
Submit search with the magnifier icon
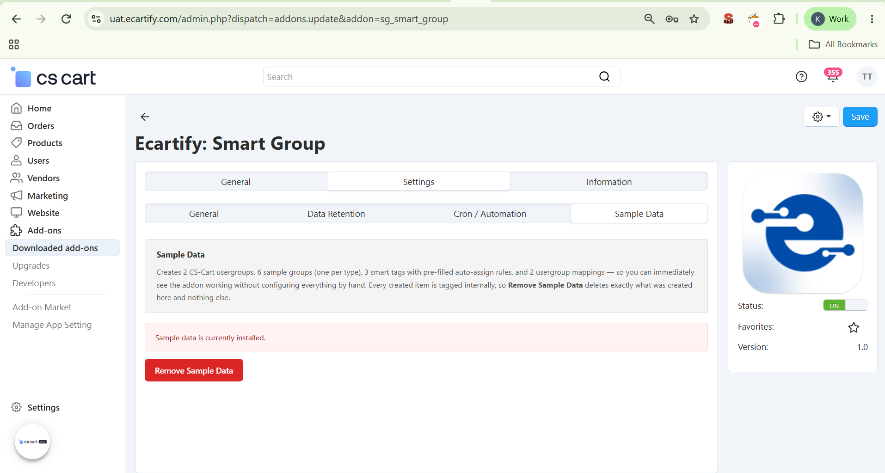tap(604, 77)
